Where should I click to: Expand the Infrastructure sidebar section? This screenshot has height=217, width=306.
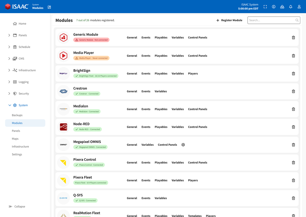(9, 70)
